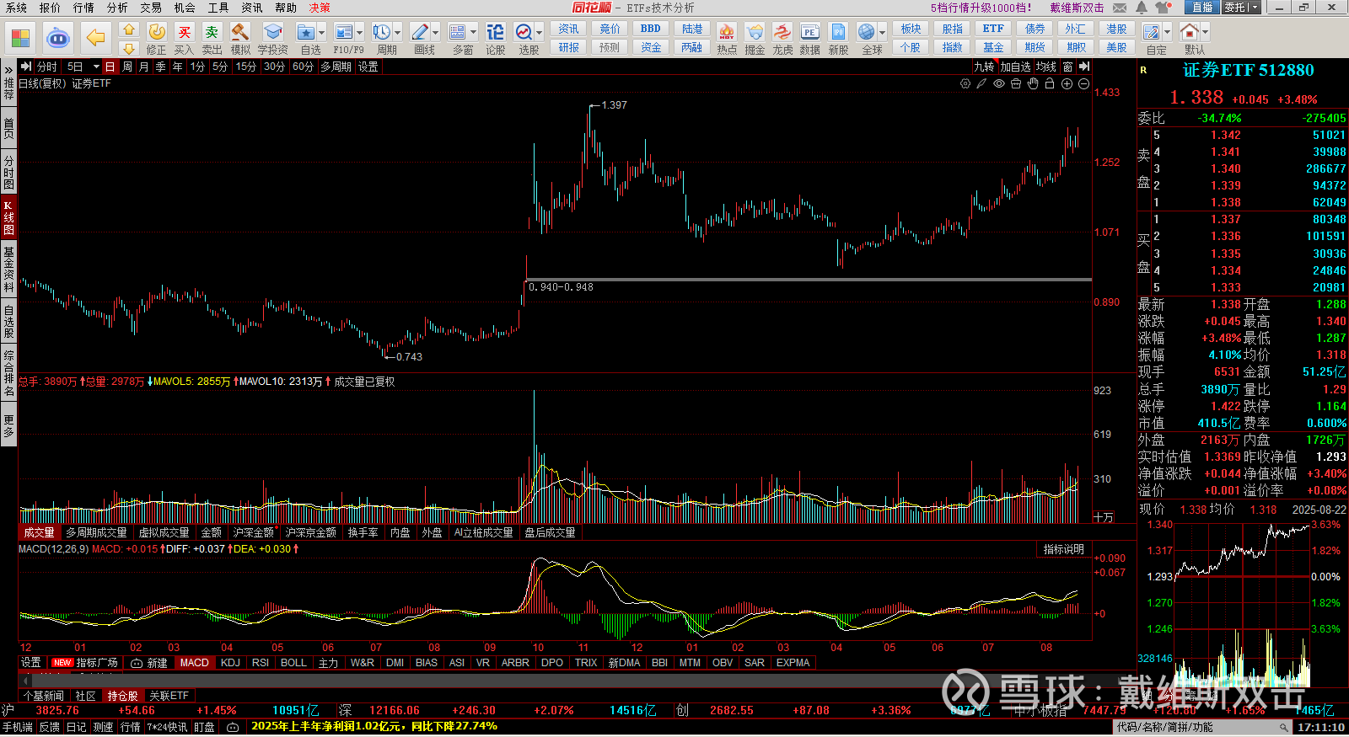Click the up arrow page icon
This screenshot has height=737, width=1349.
pos(129,30)
